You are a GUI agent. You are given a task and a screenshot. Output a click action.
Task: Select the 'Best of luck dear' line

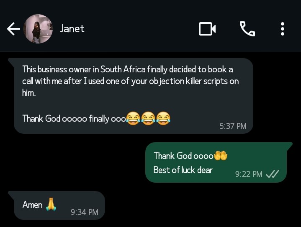pos(183,170)
